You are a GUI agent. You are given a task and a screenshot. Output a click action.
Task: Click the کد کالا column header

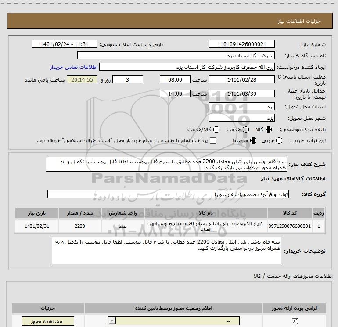[x=290, y=213]
